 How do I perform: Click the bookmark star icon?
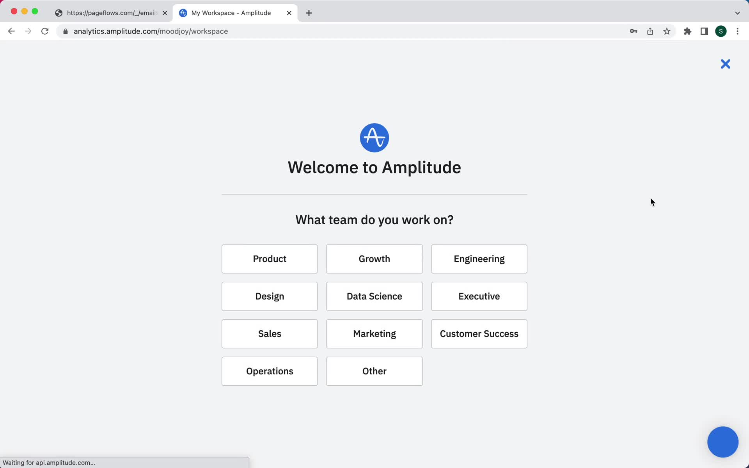pyautogui.click(x=667, y=31)
